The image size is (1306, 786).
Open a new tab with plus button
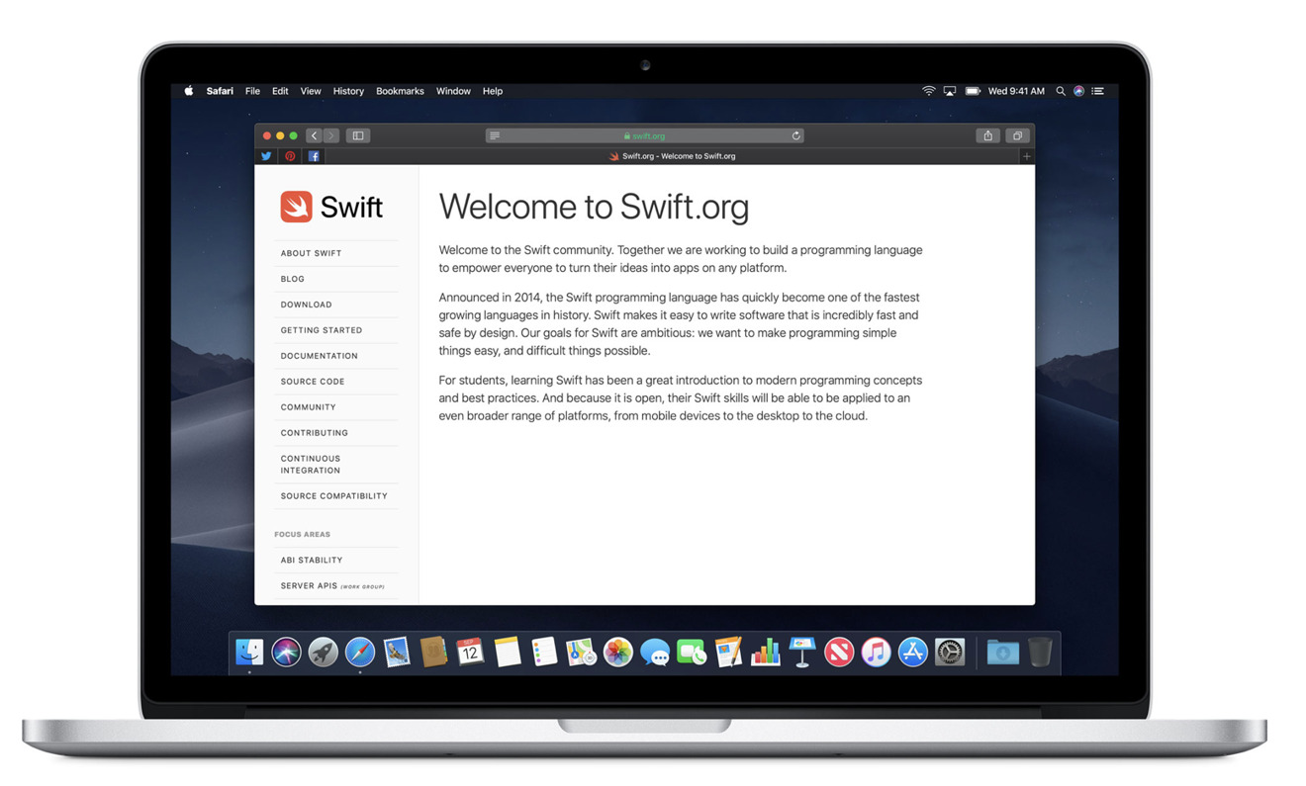tap(1026, 156)
